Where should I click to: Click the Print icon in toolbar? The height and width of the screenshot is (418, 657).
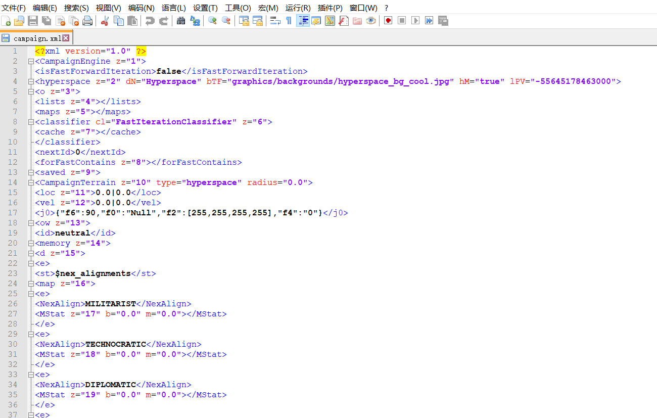click(87, 21)
